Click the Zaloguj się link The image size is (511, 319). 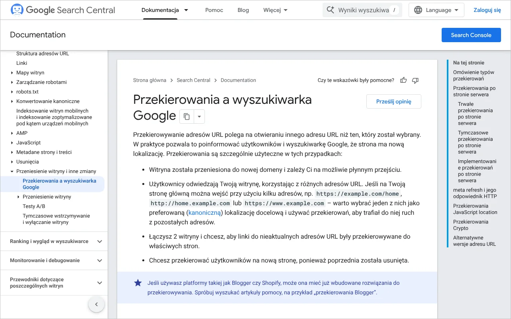click(487, 10)
